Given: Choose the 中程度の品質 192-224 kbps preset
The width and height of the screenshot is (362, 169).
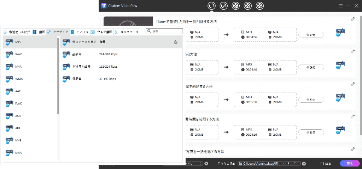Looking at the screenshot, I should pyautogui.click(x=121, y=67).
